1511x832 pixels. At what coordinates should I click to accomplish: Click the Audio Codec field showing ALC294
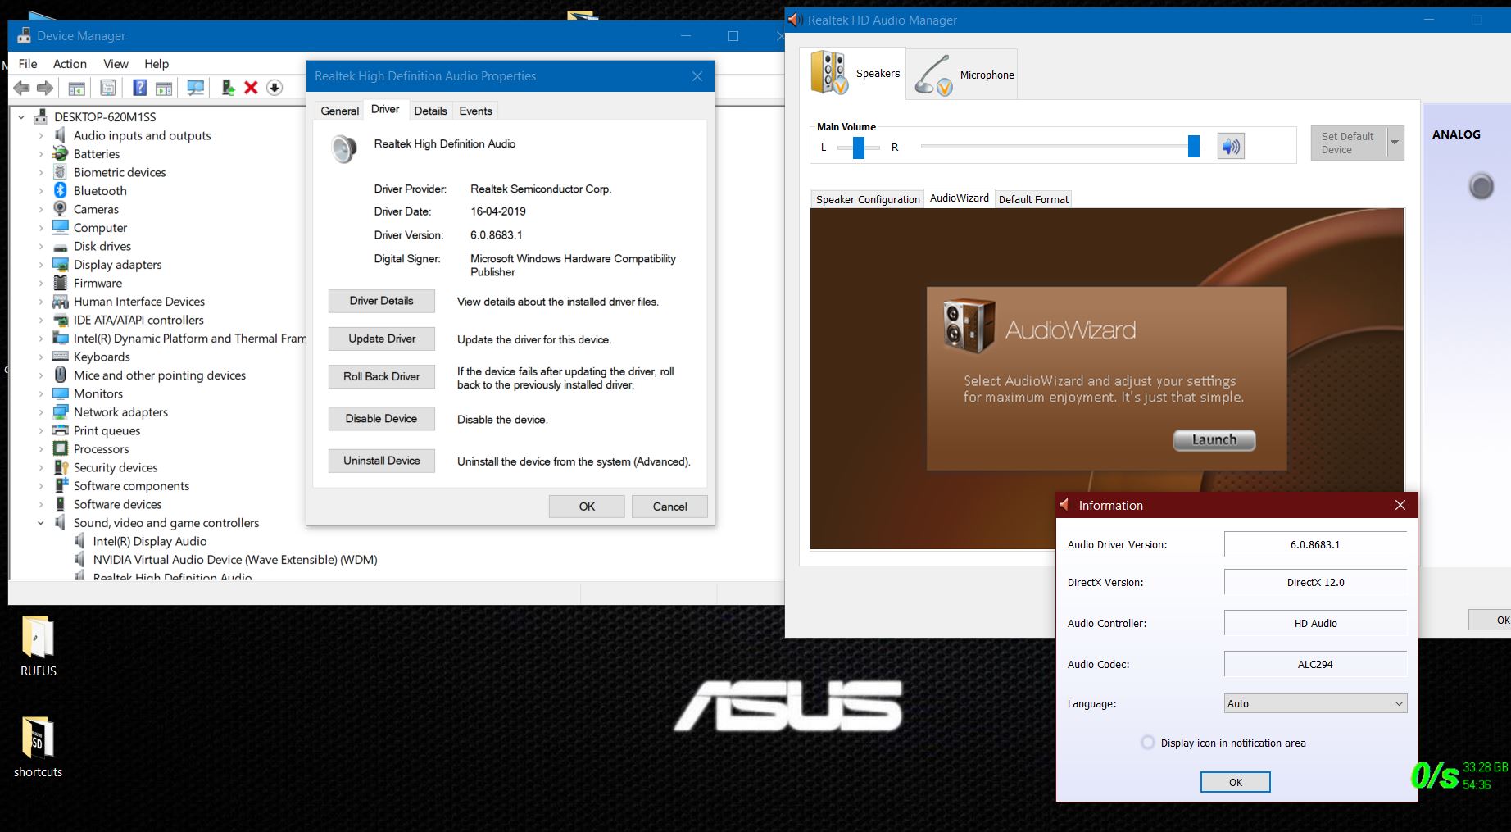1315,664
